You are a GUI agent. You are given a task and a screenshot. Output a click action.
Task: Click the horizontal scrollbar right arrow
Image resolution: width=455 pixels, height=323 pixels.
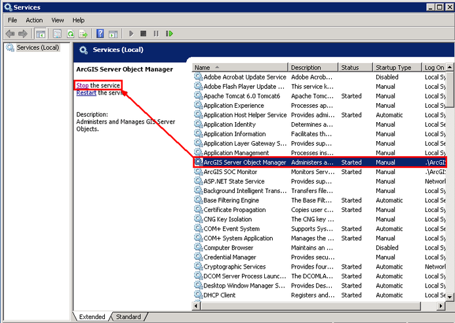(x=441, y=306)
